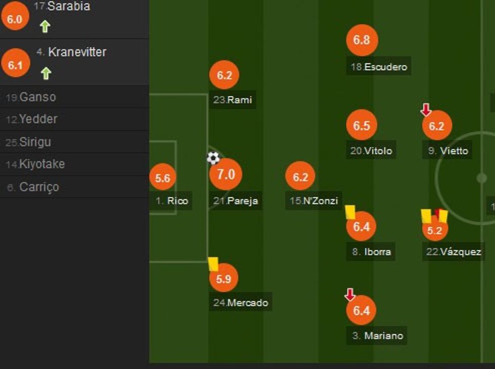
Task: Click the double yellow-red card icon on Vázquez
Action: tap(434, 216)
